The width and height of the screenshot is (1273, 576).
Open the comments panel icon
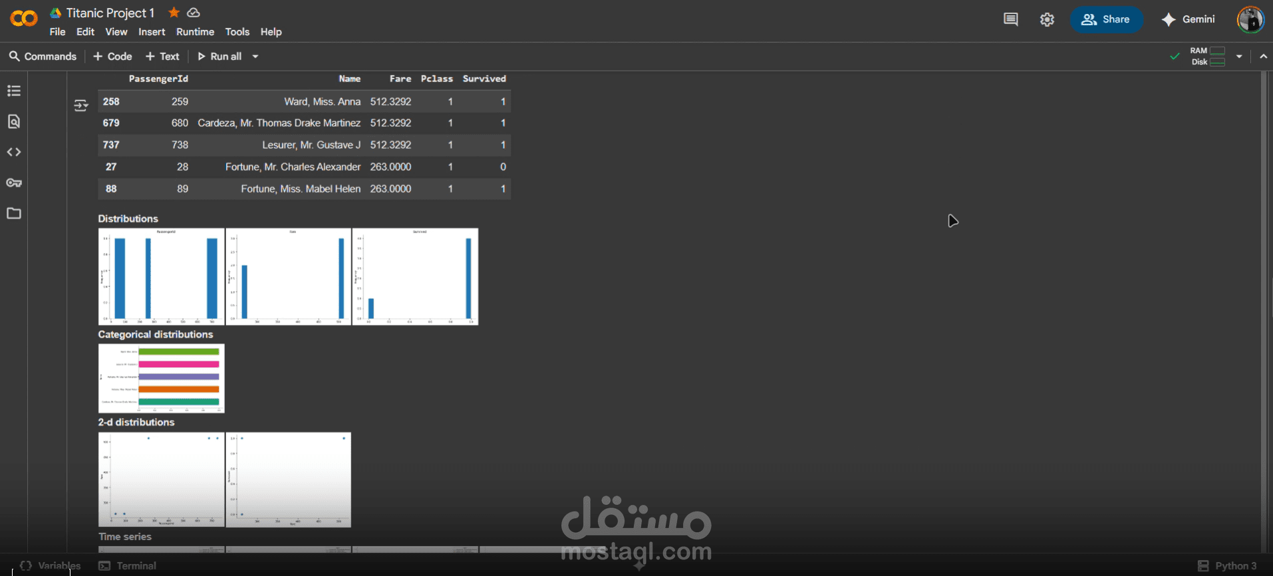pyautogui.click(x=1010, y=19)
